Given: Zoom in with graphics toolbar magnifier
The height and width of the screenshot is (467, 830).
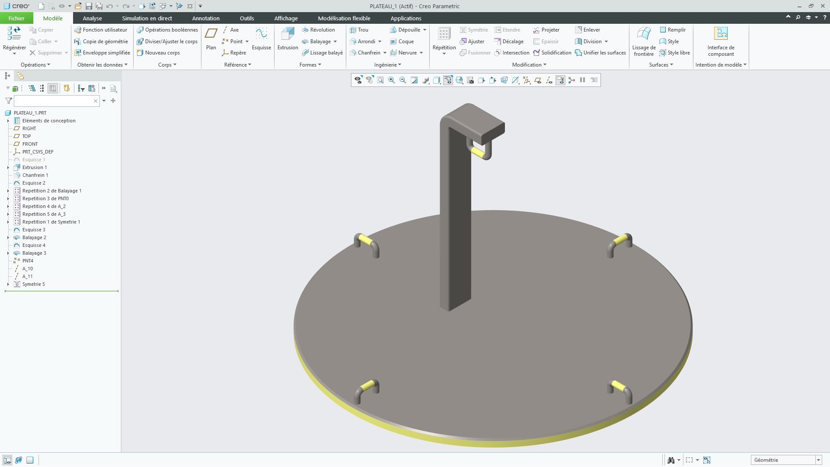Looking at the screenshot, I should pyautogui.click(x=392, y=80).
